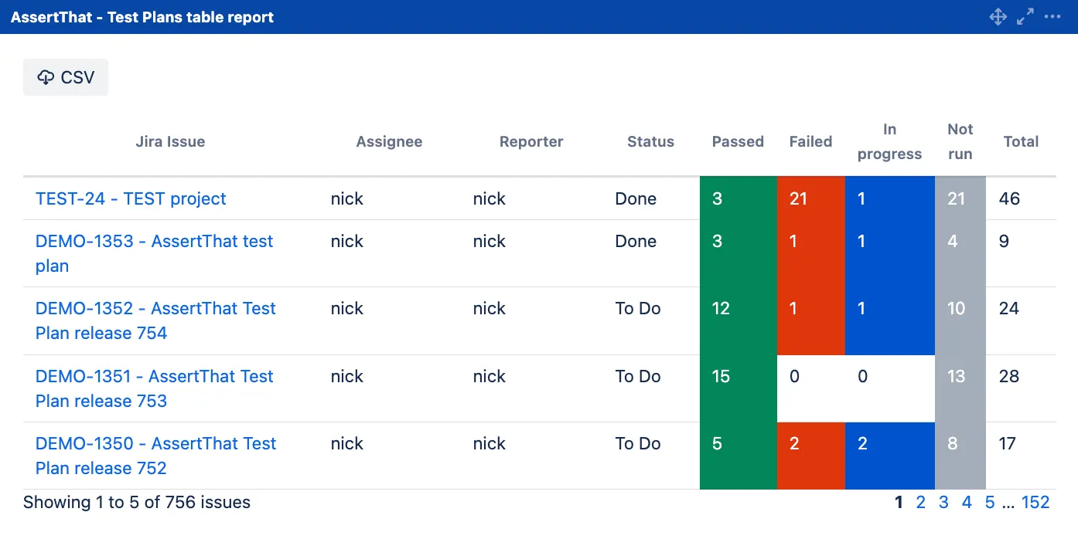1078x539 pixels.
Task: Open DEMO-1352 Test Plan release 754
Action: pos(155,320)
